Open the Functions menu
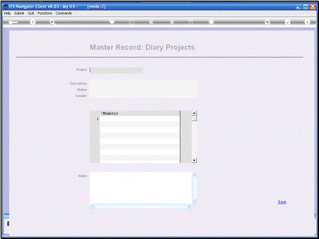The width and height of the screenshot is (319, 239). click(45, 13)
